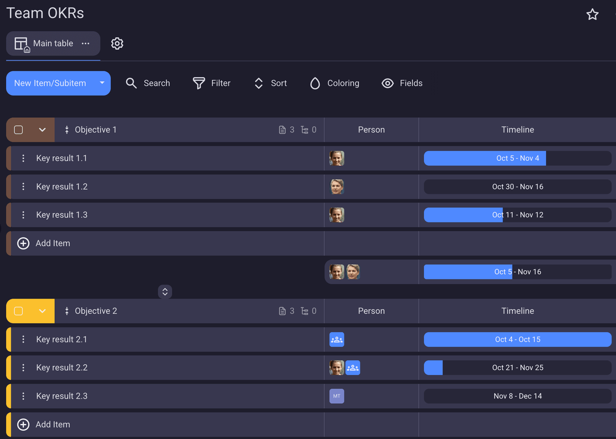Open board settings gear icon

point(117,44)
